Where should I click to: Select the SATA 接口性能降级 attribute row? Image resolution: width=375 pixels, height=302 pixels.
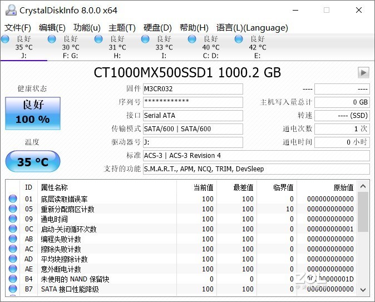coord(181,289)
